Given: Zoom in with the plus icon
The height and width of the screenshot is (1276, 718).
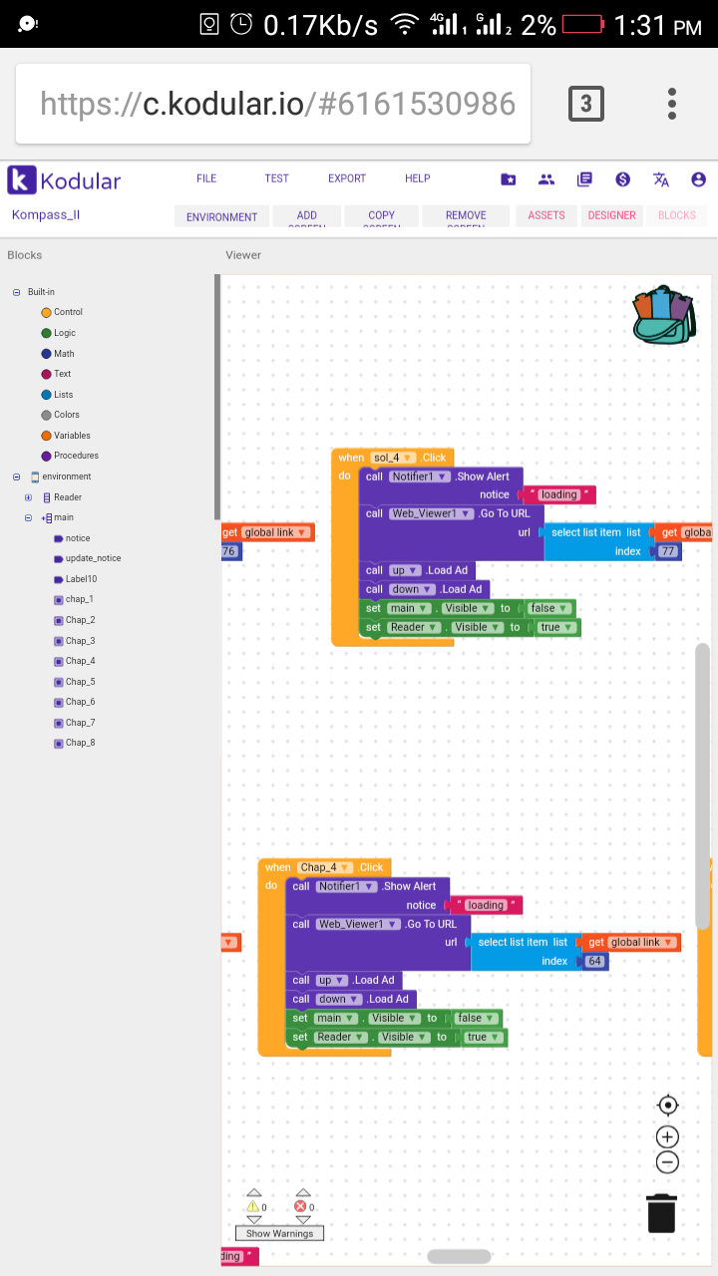Looking at the screenshot, I should [668, 1137].
